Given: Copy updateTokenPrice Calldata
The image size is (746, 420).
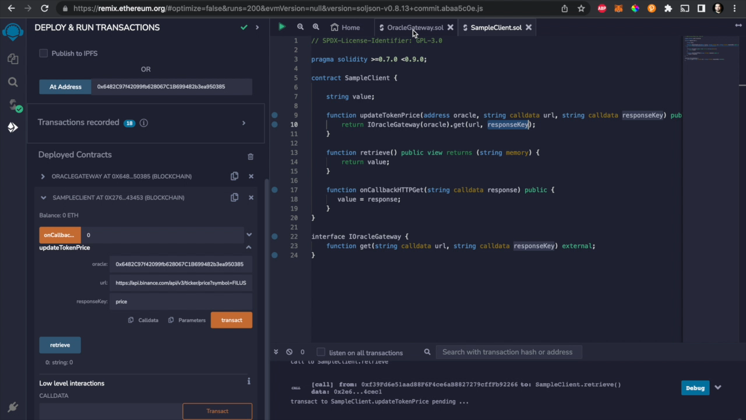Looking at the screenshot, I should [143, 320].
